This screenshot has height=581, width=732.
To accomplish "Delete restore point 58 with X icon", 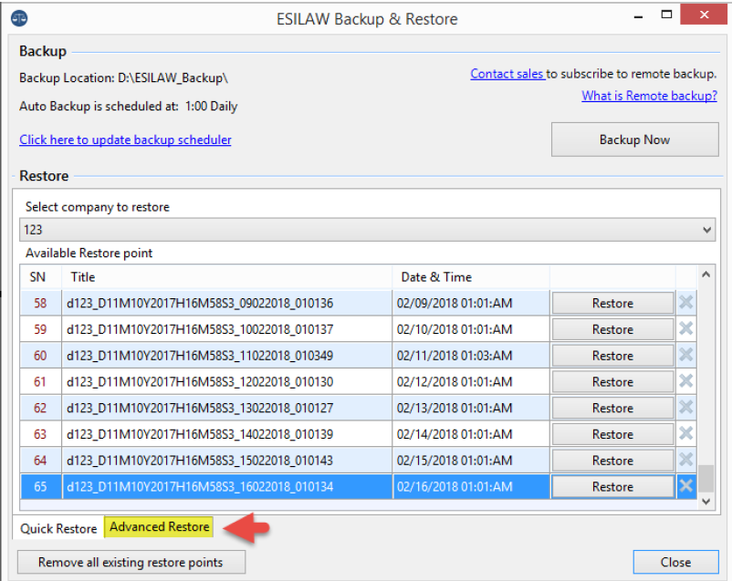I will [x=685, y=303].
